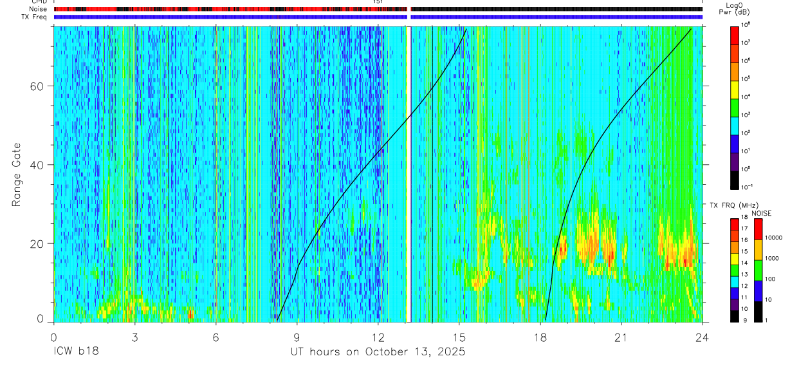790x365 pixels.
Task: Click the yellow swatch of the NOISE legend
Action: tap(758, 250)
